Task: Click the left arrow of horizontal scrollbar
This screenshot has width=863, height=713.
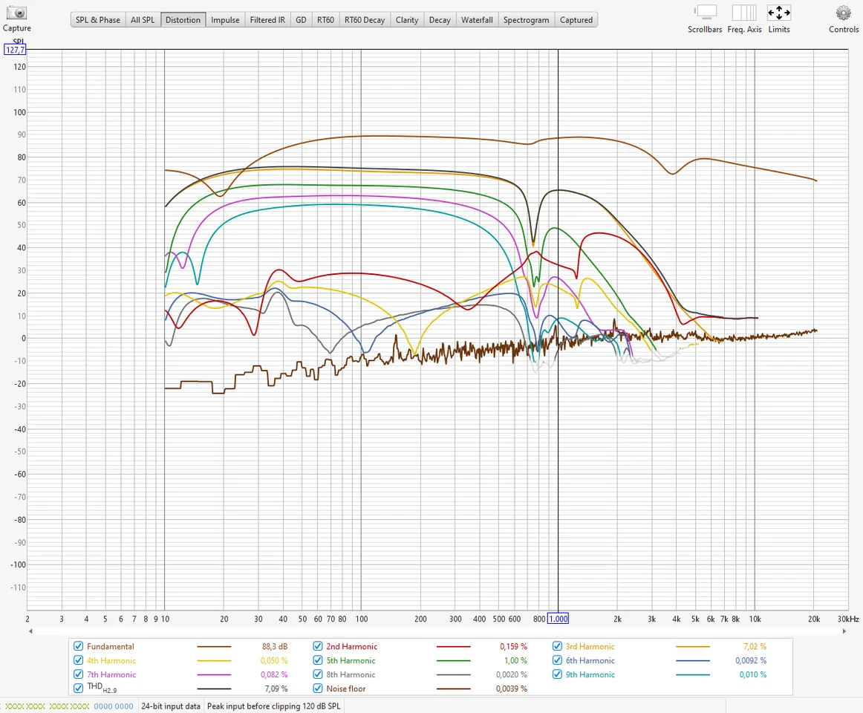Action: point(30,631)
